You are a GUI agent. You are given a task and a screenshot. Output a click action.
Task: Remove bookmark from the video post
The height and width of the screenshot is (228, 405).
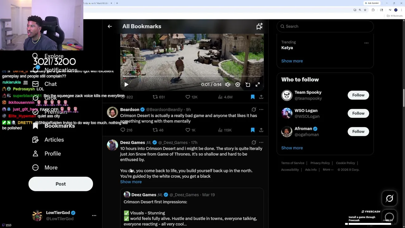tap(252, 97)
